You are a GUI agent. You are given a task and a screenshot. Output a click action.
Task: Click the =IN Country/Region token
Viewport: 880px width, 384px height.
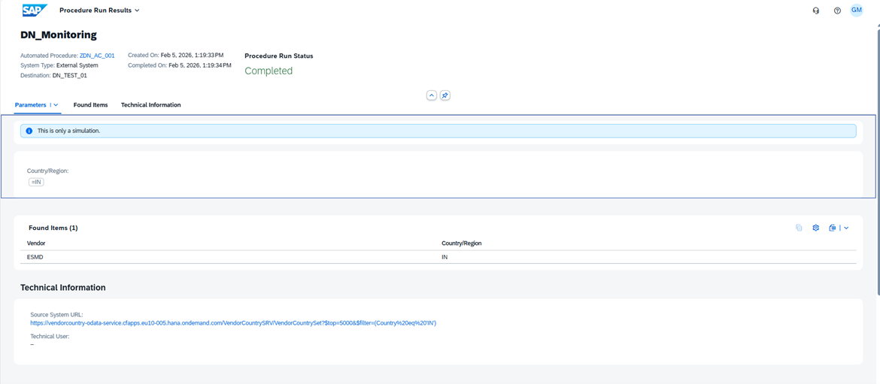point(36,182)
